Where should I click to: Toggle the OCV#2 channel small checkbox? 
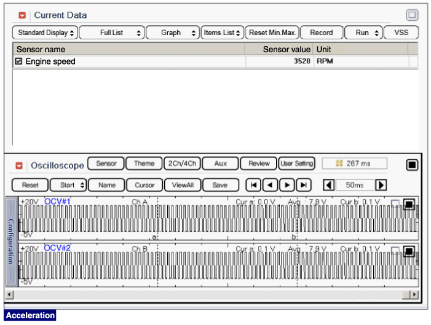(395, 251)
